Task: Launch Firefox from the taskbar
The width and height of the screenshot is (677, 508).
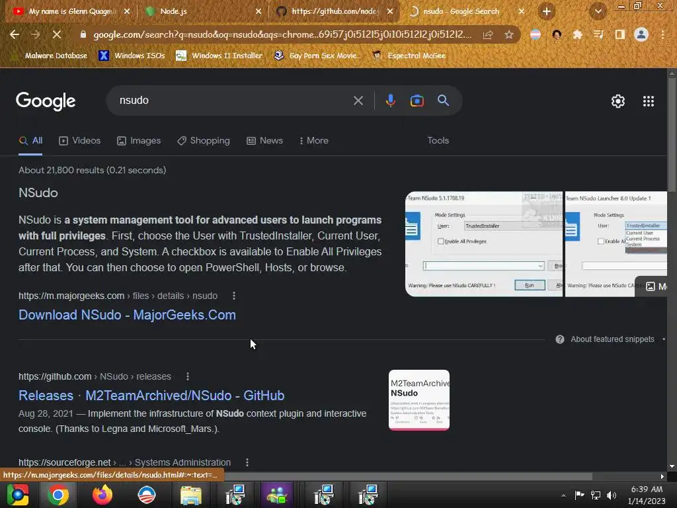Action: tap(102, 495)
